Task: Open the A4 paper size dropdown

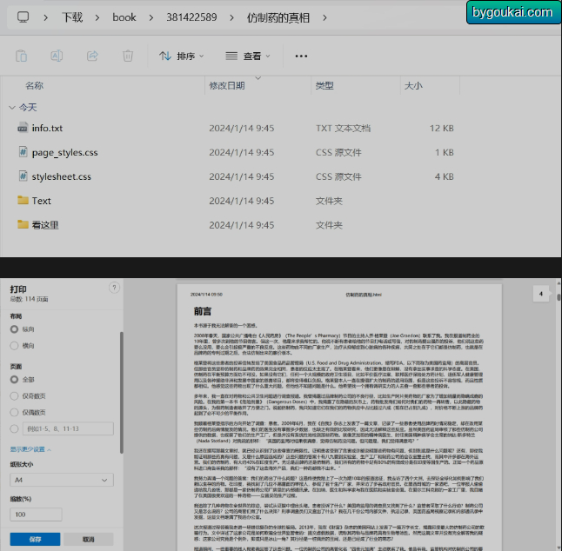Action: tap(62, 480)
